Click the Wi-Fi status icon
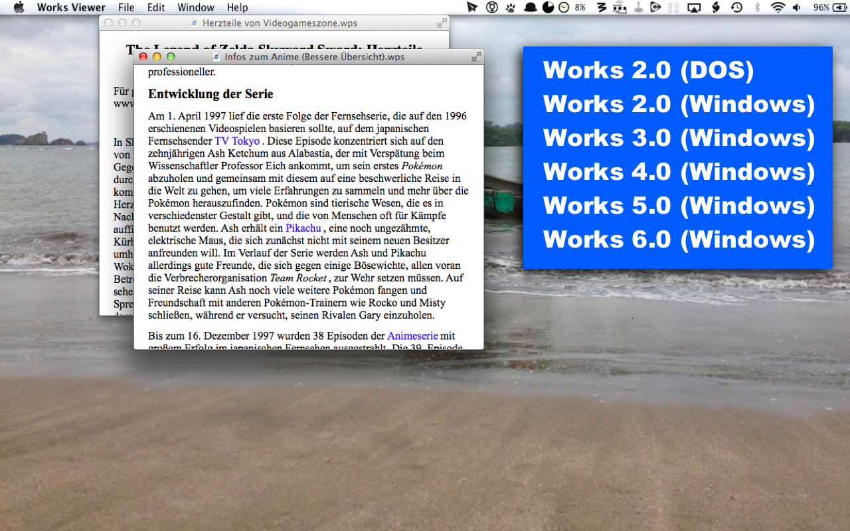This screenshot has height=531, width=850. (x=777, y=7)
